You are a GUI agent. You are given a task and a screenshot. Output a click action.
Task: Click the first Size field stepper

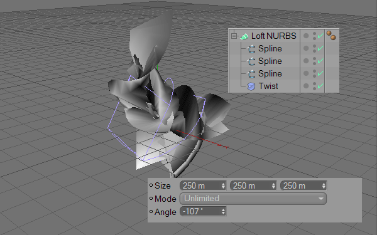(x=223, y=186)
